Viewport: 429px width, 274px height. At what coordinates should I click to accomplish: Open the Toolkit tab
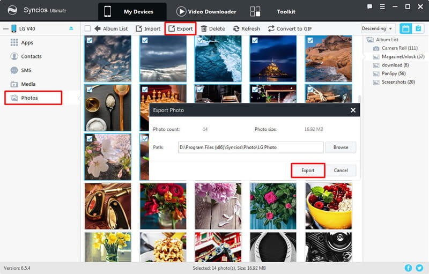272,11
